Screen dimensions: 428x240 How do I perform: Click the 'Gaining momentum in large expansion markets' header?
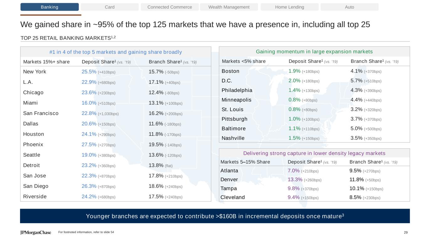coord(314,52)
